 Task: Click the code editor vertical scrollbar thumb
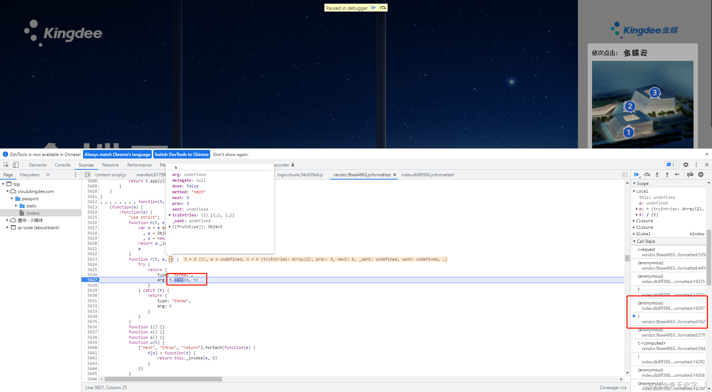point(627,258)
